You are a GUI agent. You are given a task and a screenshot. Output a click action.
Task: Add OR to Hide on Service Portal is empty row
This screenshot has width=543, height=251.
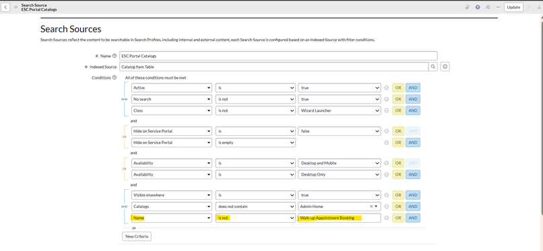coord(398,143)
